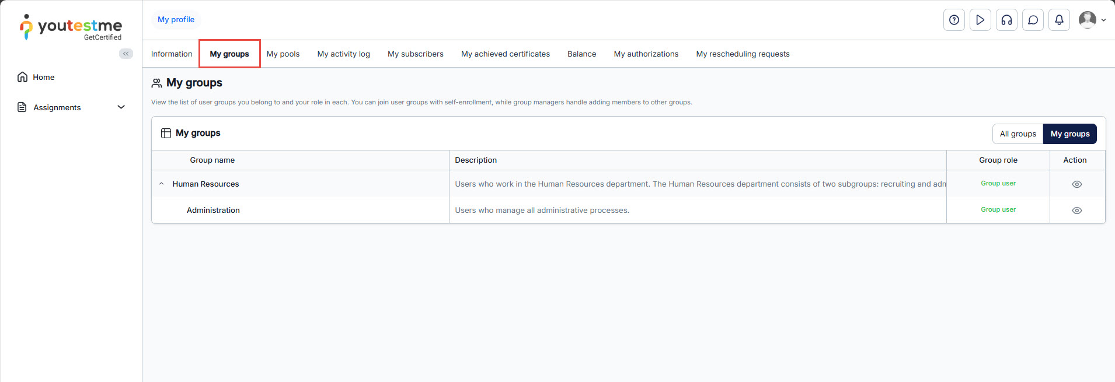Select the My groups filter button

(x=1069, y=134)
